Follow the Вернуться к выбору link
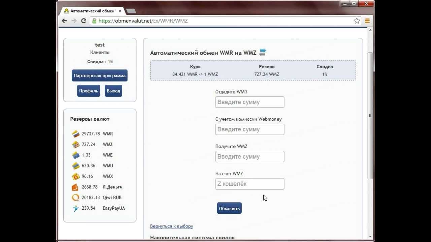 (172, 226)
